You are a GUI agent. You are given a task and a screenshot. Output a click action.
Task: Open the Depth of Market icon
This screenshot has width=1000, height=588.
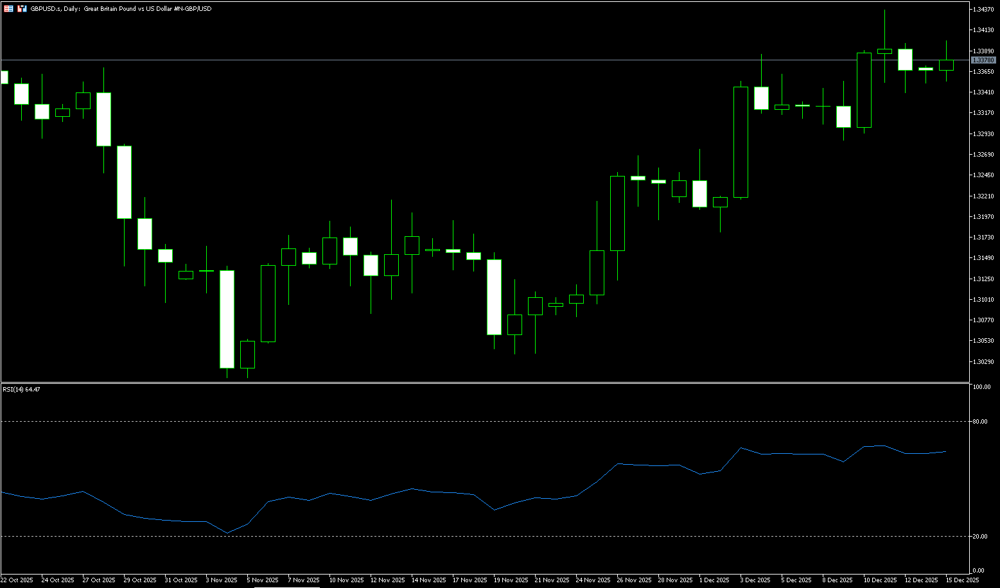pos(22,8)
